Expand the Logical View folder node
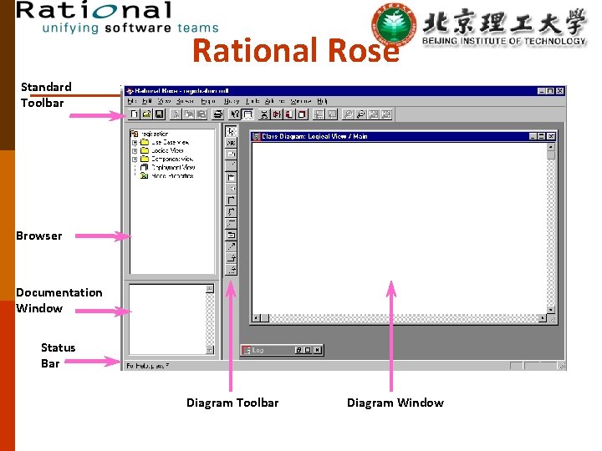 [135, 151]
